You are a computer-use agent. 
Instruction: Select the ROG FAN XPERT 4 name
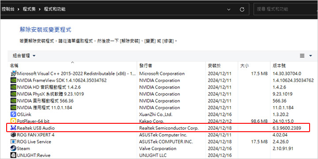[35, 135]
